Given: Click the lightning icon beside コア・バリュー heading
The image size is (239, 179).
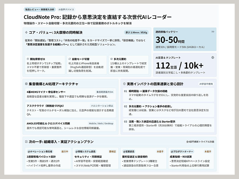Looking at the screenshot, I should 26,32.
